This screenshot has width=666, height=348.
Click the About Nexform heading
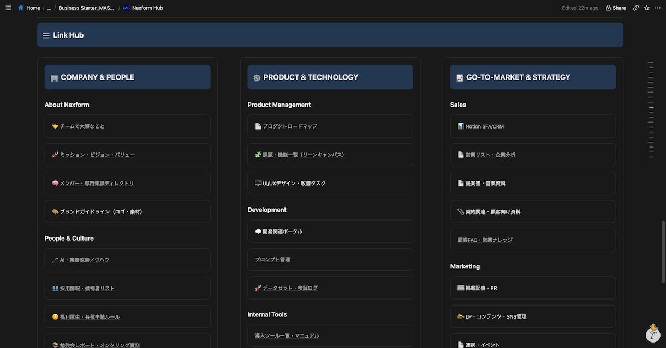click(x=67, y=105)
